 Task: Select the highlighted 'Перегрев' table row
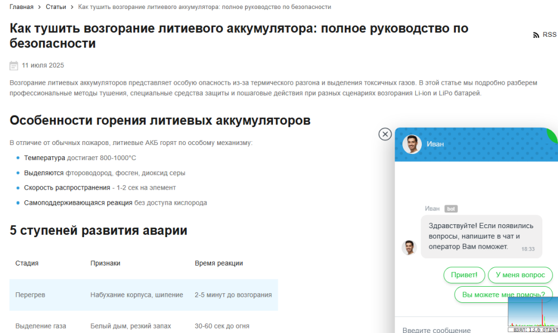pyautogui.click(x=143, y=295)
